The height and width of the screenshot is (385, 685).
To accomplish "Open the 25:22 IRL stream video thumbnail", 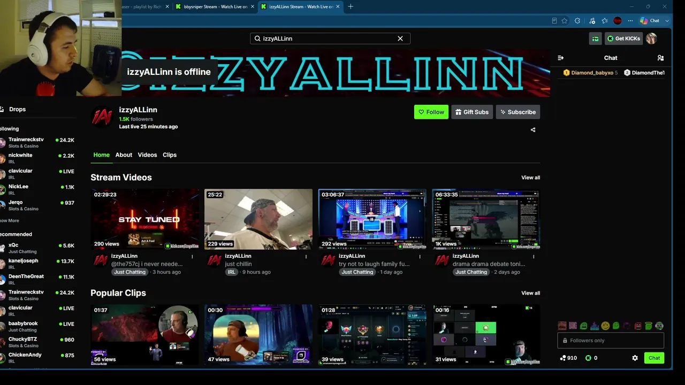I will coord(258,219).
